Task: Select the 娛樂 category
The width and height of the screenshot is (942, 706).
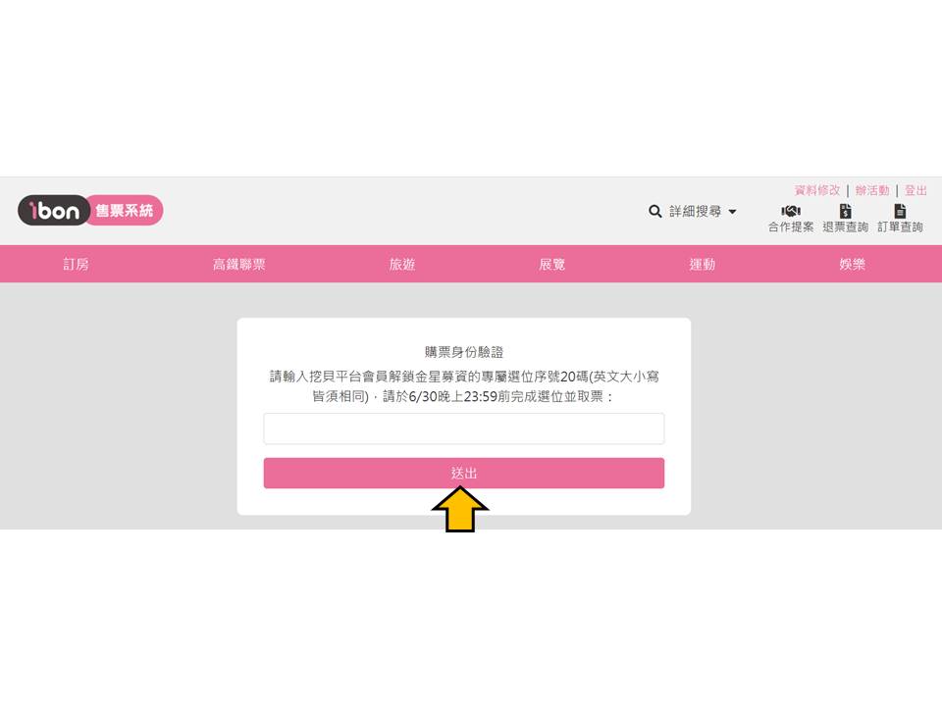Action: tap(852, 264)
